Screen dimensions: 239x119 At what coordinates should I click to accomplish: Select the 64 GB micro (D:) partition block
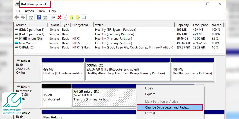tap(104, 95)
